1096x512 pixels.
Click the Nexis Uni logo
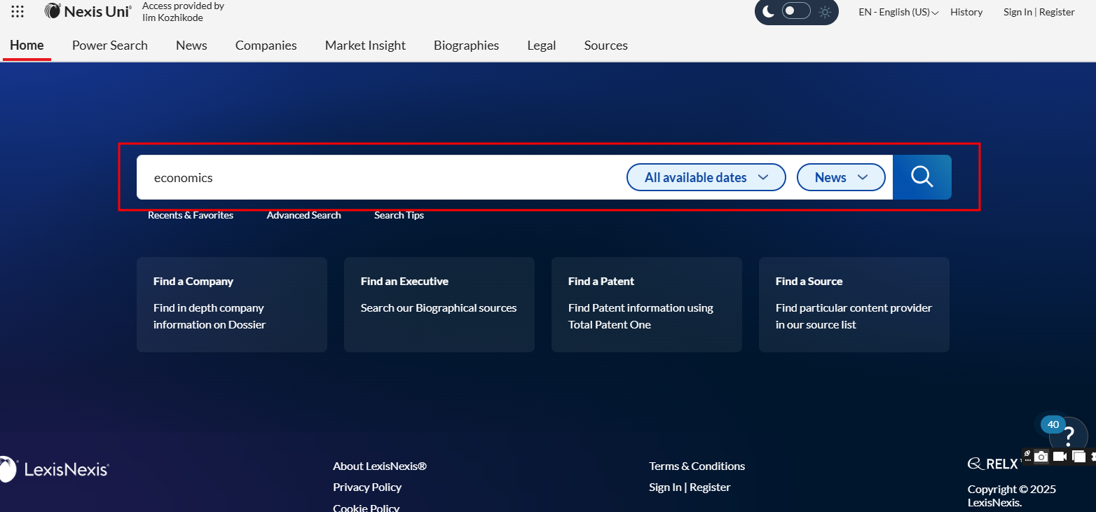(x=88, y=11)
